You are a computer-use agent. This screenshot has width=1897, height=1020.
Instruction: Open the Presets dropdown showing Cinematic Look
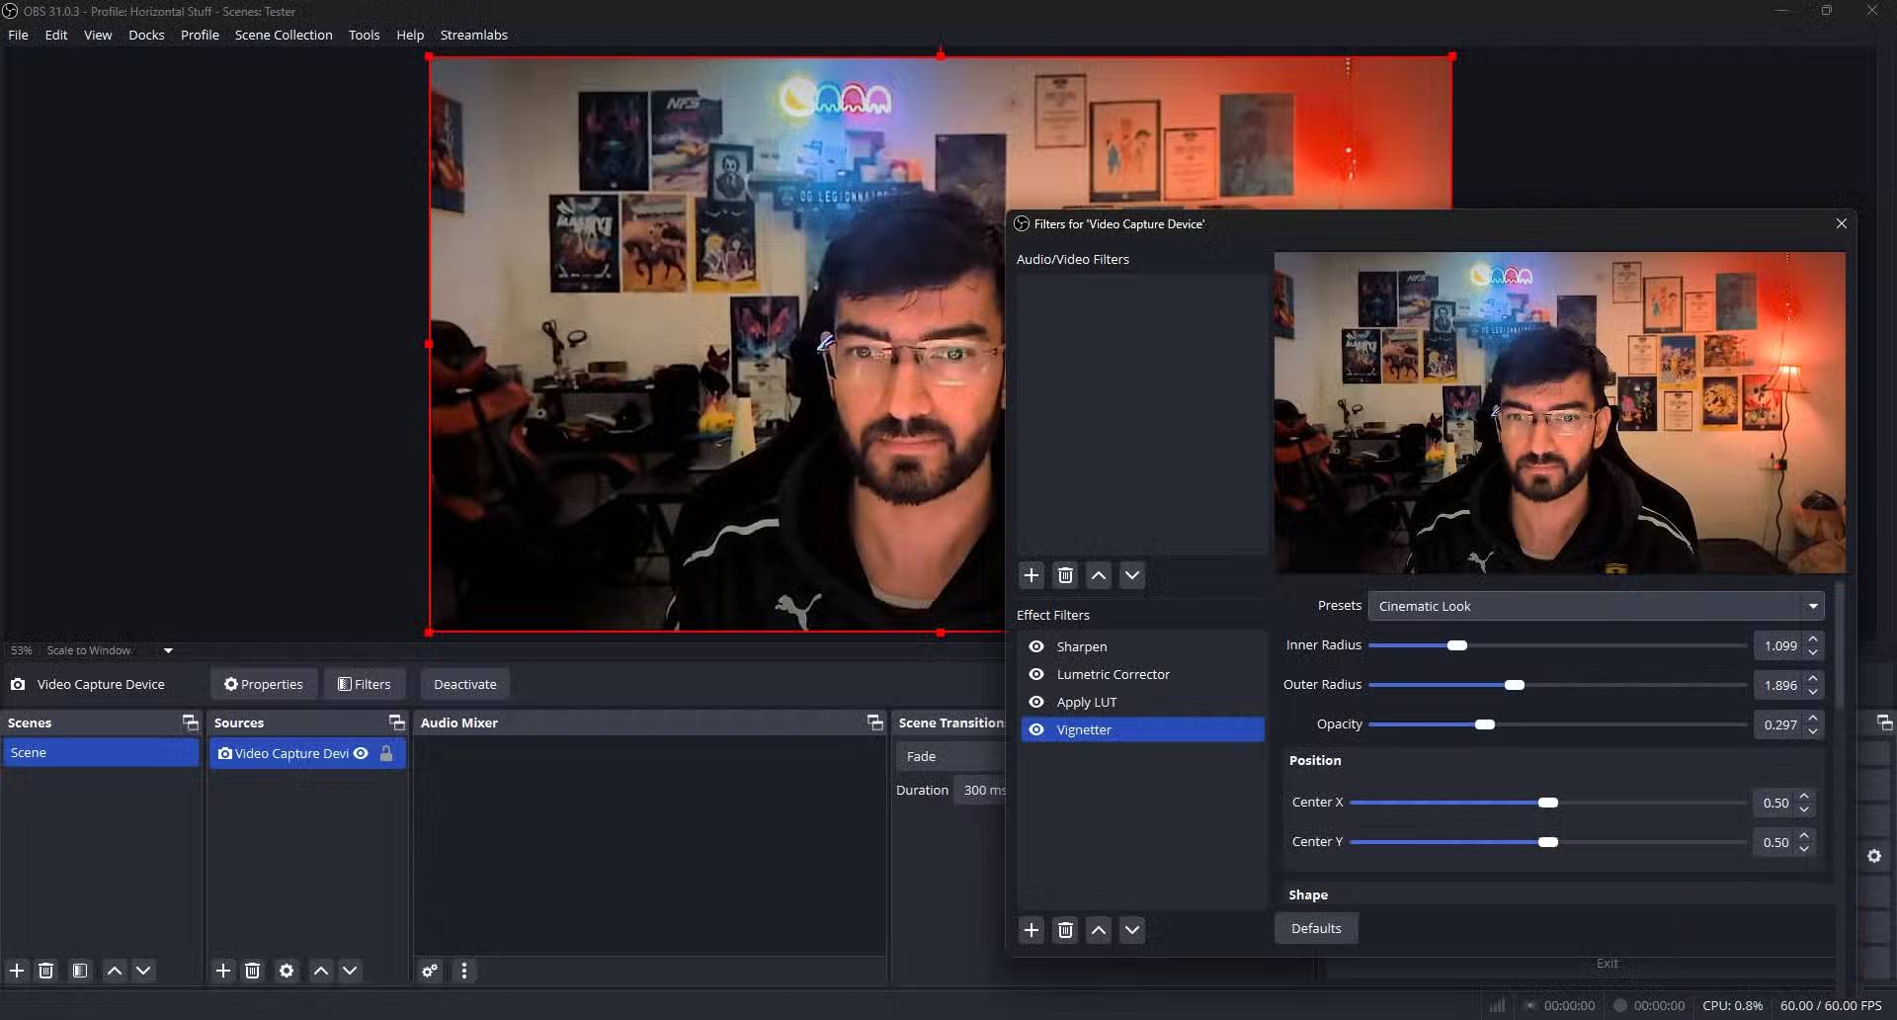pos(1595,606)
